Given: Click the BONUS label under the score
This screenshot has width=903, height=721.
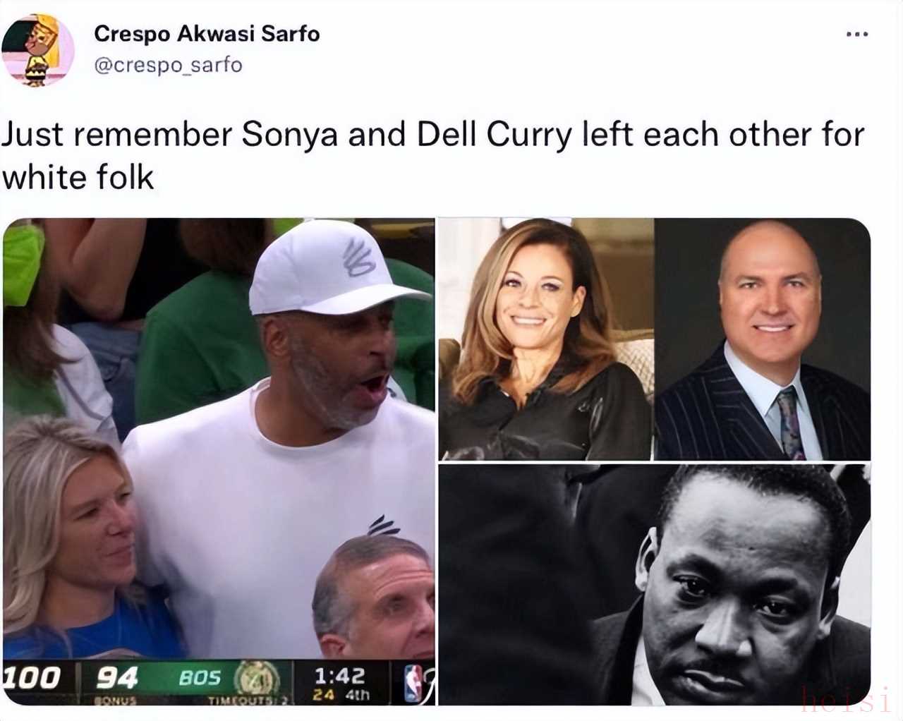Looking at the screenshot, I should [x=116, y=701].
